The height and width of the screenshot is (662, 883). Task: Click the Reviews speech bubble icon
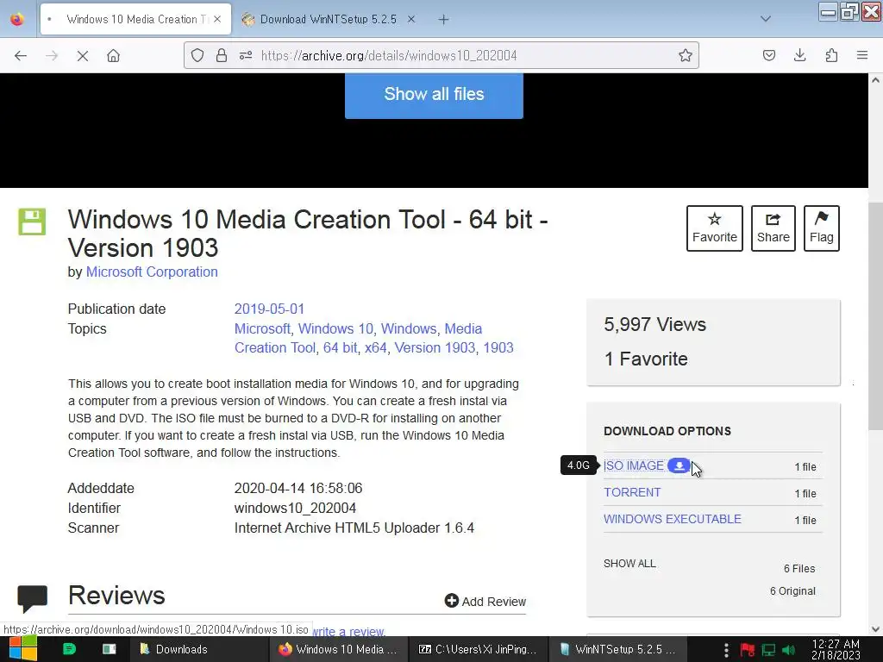coord(32,599)
